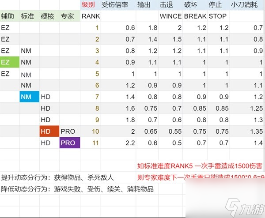Click the green highlighted EZ cell

point(10,62)
